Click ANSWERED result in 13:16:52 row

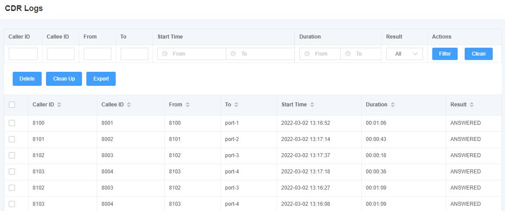click(466, 123)
